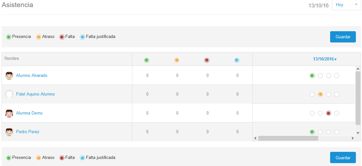Click Alumno Alvarado's avatar icon
This screenshot has height=166, width=362.
(9, 76)
